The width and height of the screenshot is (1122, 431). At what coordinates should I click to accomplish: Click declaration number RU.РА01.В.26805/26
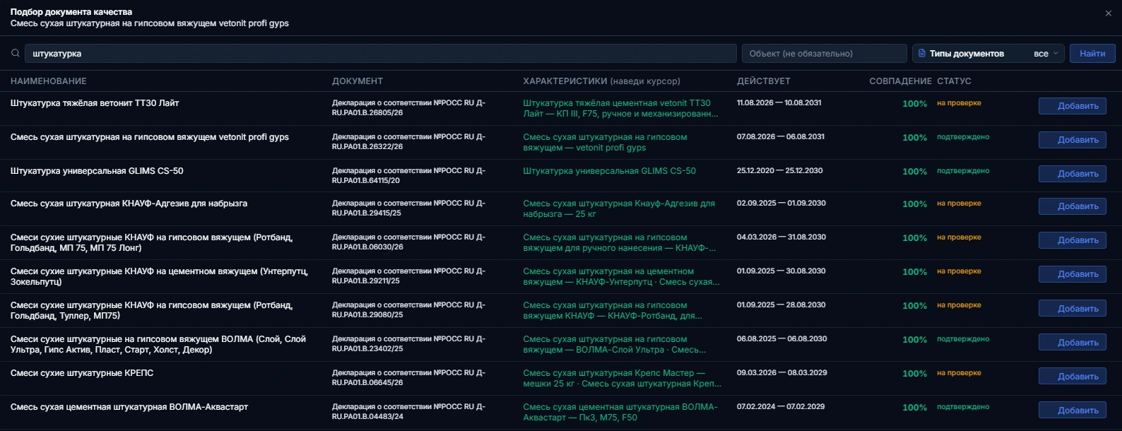(x=367, y=113)
